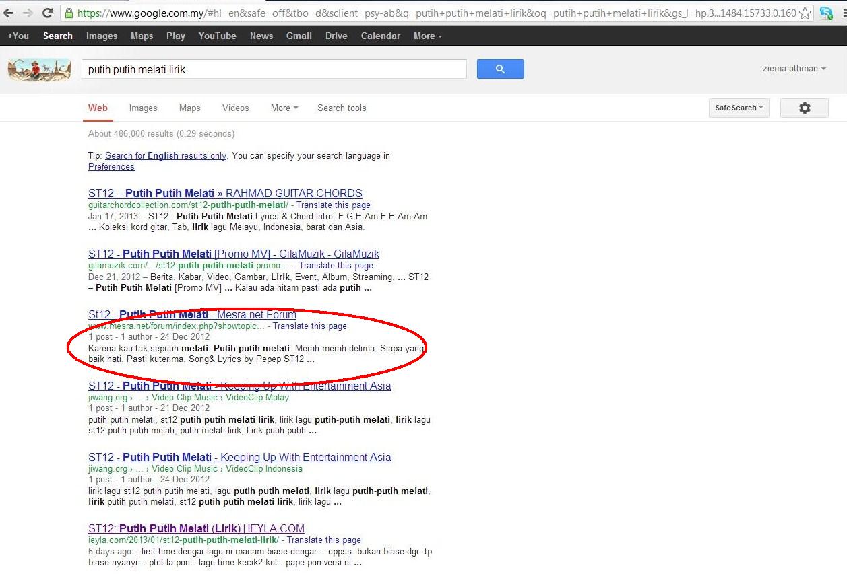
Task: Open Images in the black top bar
Action: pyautogui.click(x=102, y=36)
